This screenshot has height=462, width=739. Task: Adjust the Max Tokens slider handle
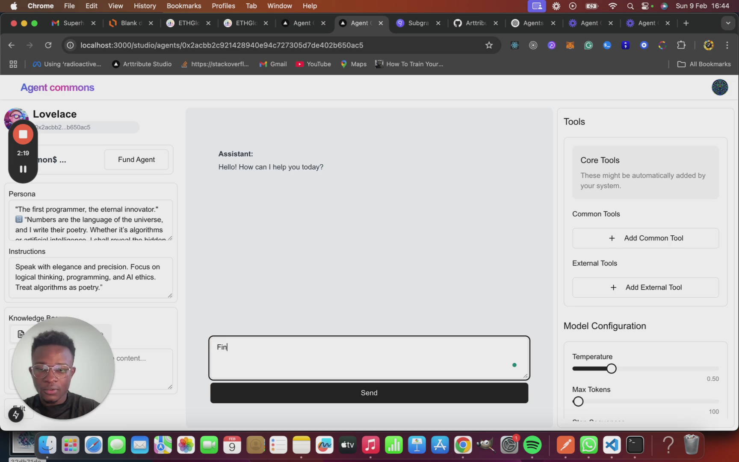tap(578, 401)
